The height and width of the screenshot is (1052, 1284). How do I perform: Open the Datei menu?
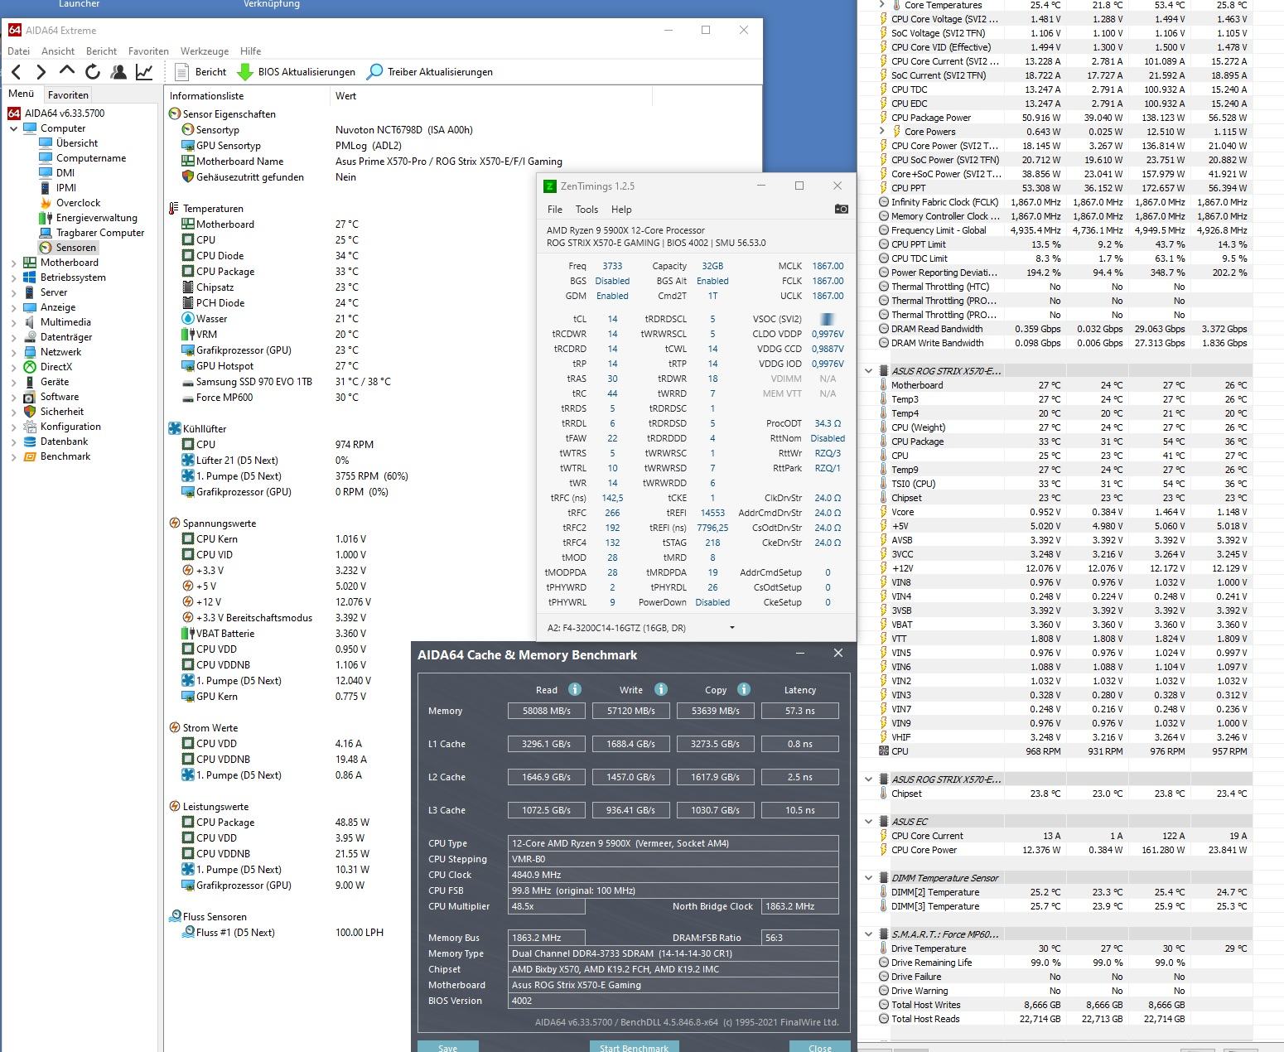pos(18,51)
